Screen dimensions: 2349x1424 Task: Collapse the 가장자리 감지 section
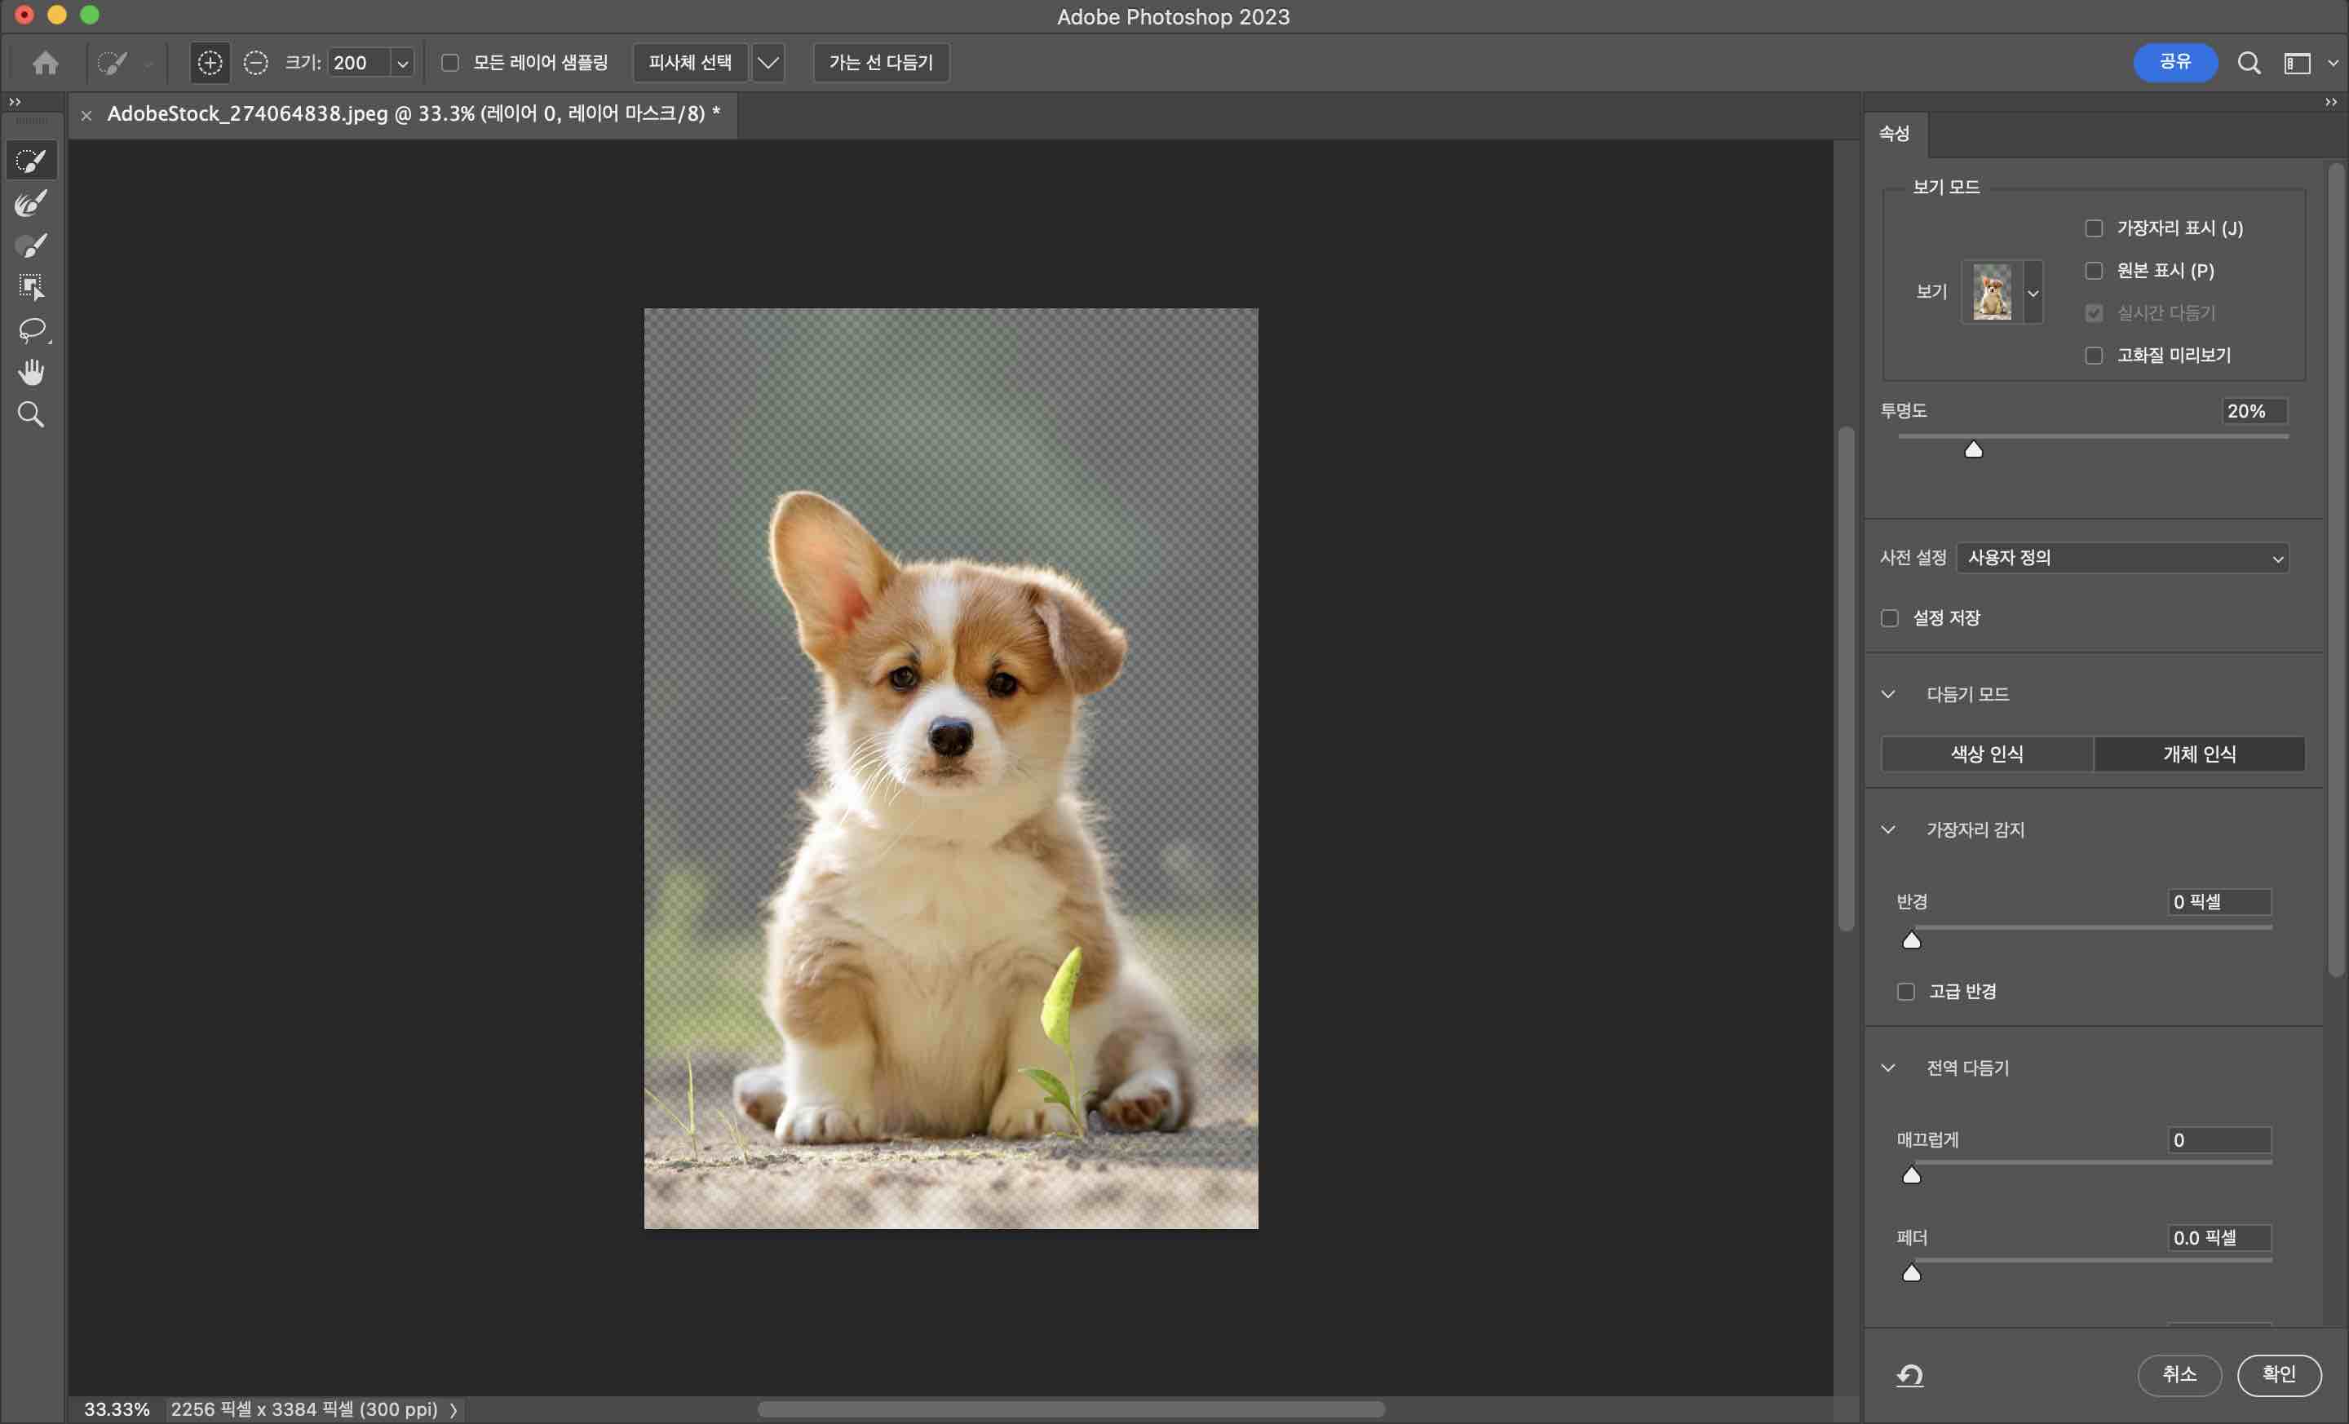pyautogui.click(x=1887, y=829)
